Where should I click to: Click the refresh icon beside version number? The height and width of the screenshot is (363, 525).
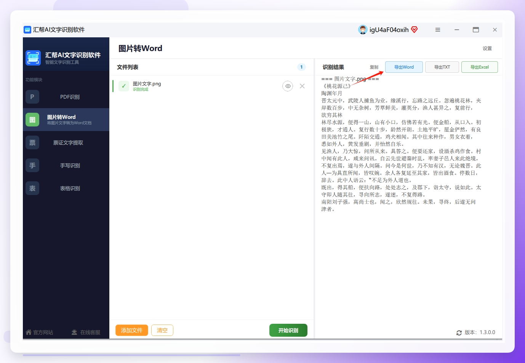click(459, 333)
